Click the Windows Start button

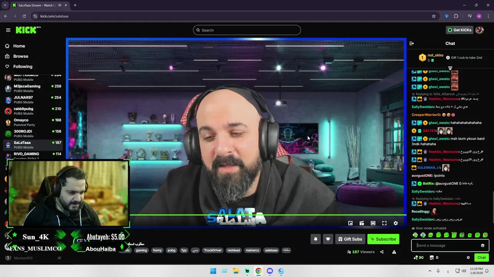click(213, 271)
